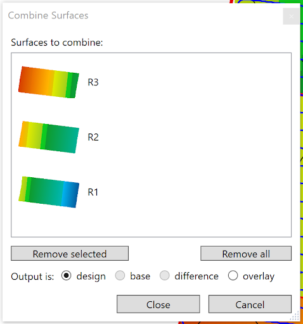
Task: Select the R3 surface gradient thumbnail
Action: [x=49, y=82]
